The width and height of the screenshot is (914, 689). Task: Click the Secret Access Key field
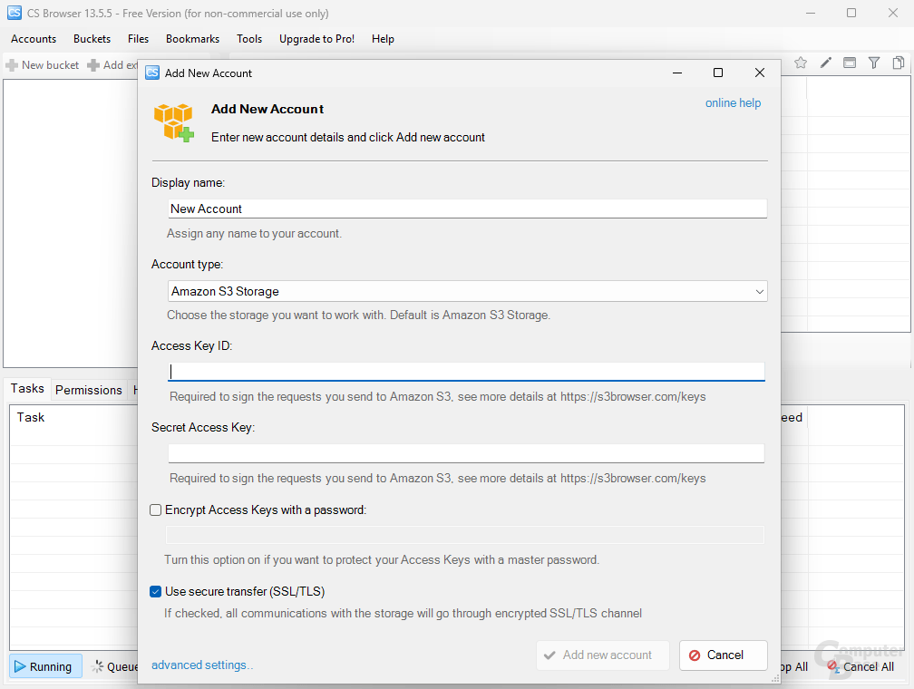pos(466,453)
